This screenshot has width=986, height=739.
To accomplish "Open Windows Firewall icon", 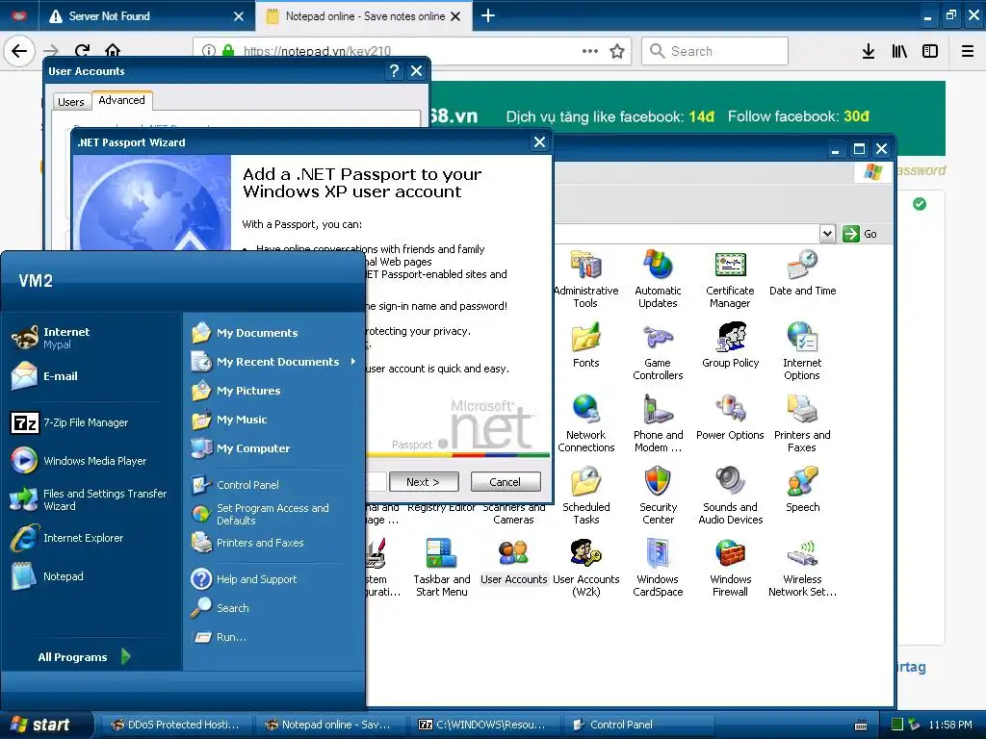I will coord(730,568).
